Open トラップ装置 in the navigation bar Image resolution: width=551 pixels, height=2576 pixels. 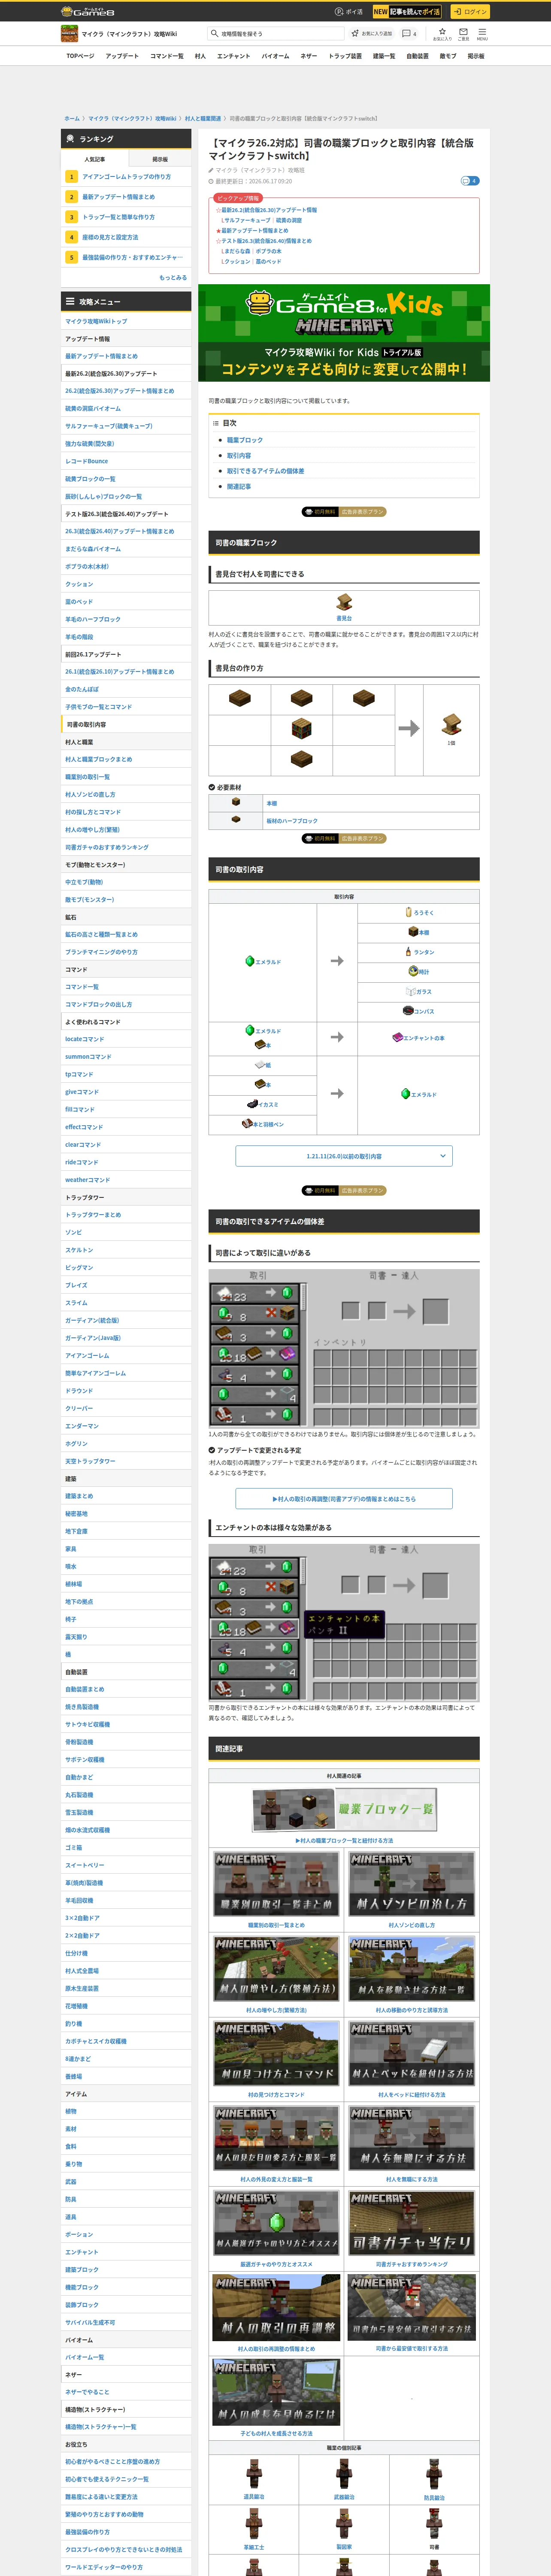tap(345, 56)
